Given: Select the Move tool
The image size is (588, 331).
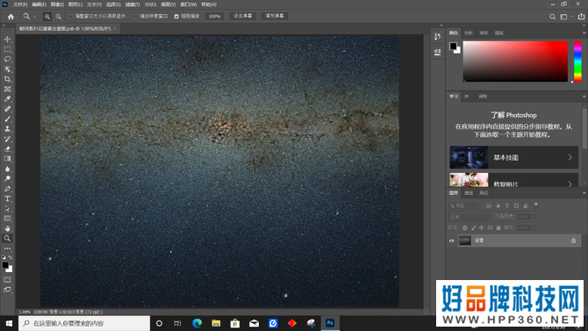Looking at the screenshot, I should tap(7, 40).
